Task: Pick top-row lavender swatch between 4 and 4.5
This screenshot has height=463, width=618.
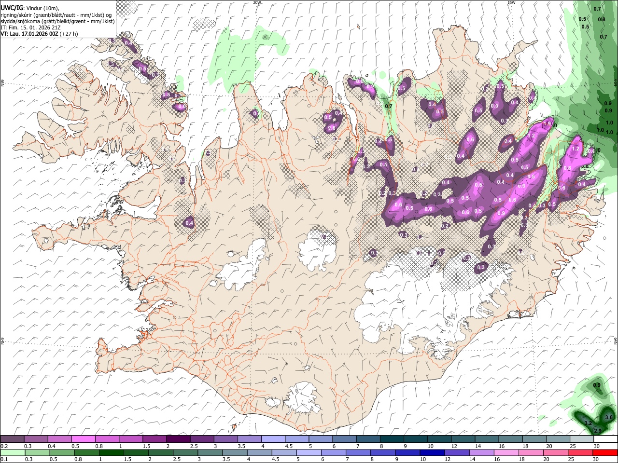Action: (x=273, y=439)
